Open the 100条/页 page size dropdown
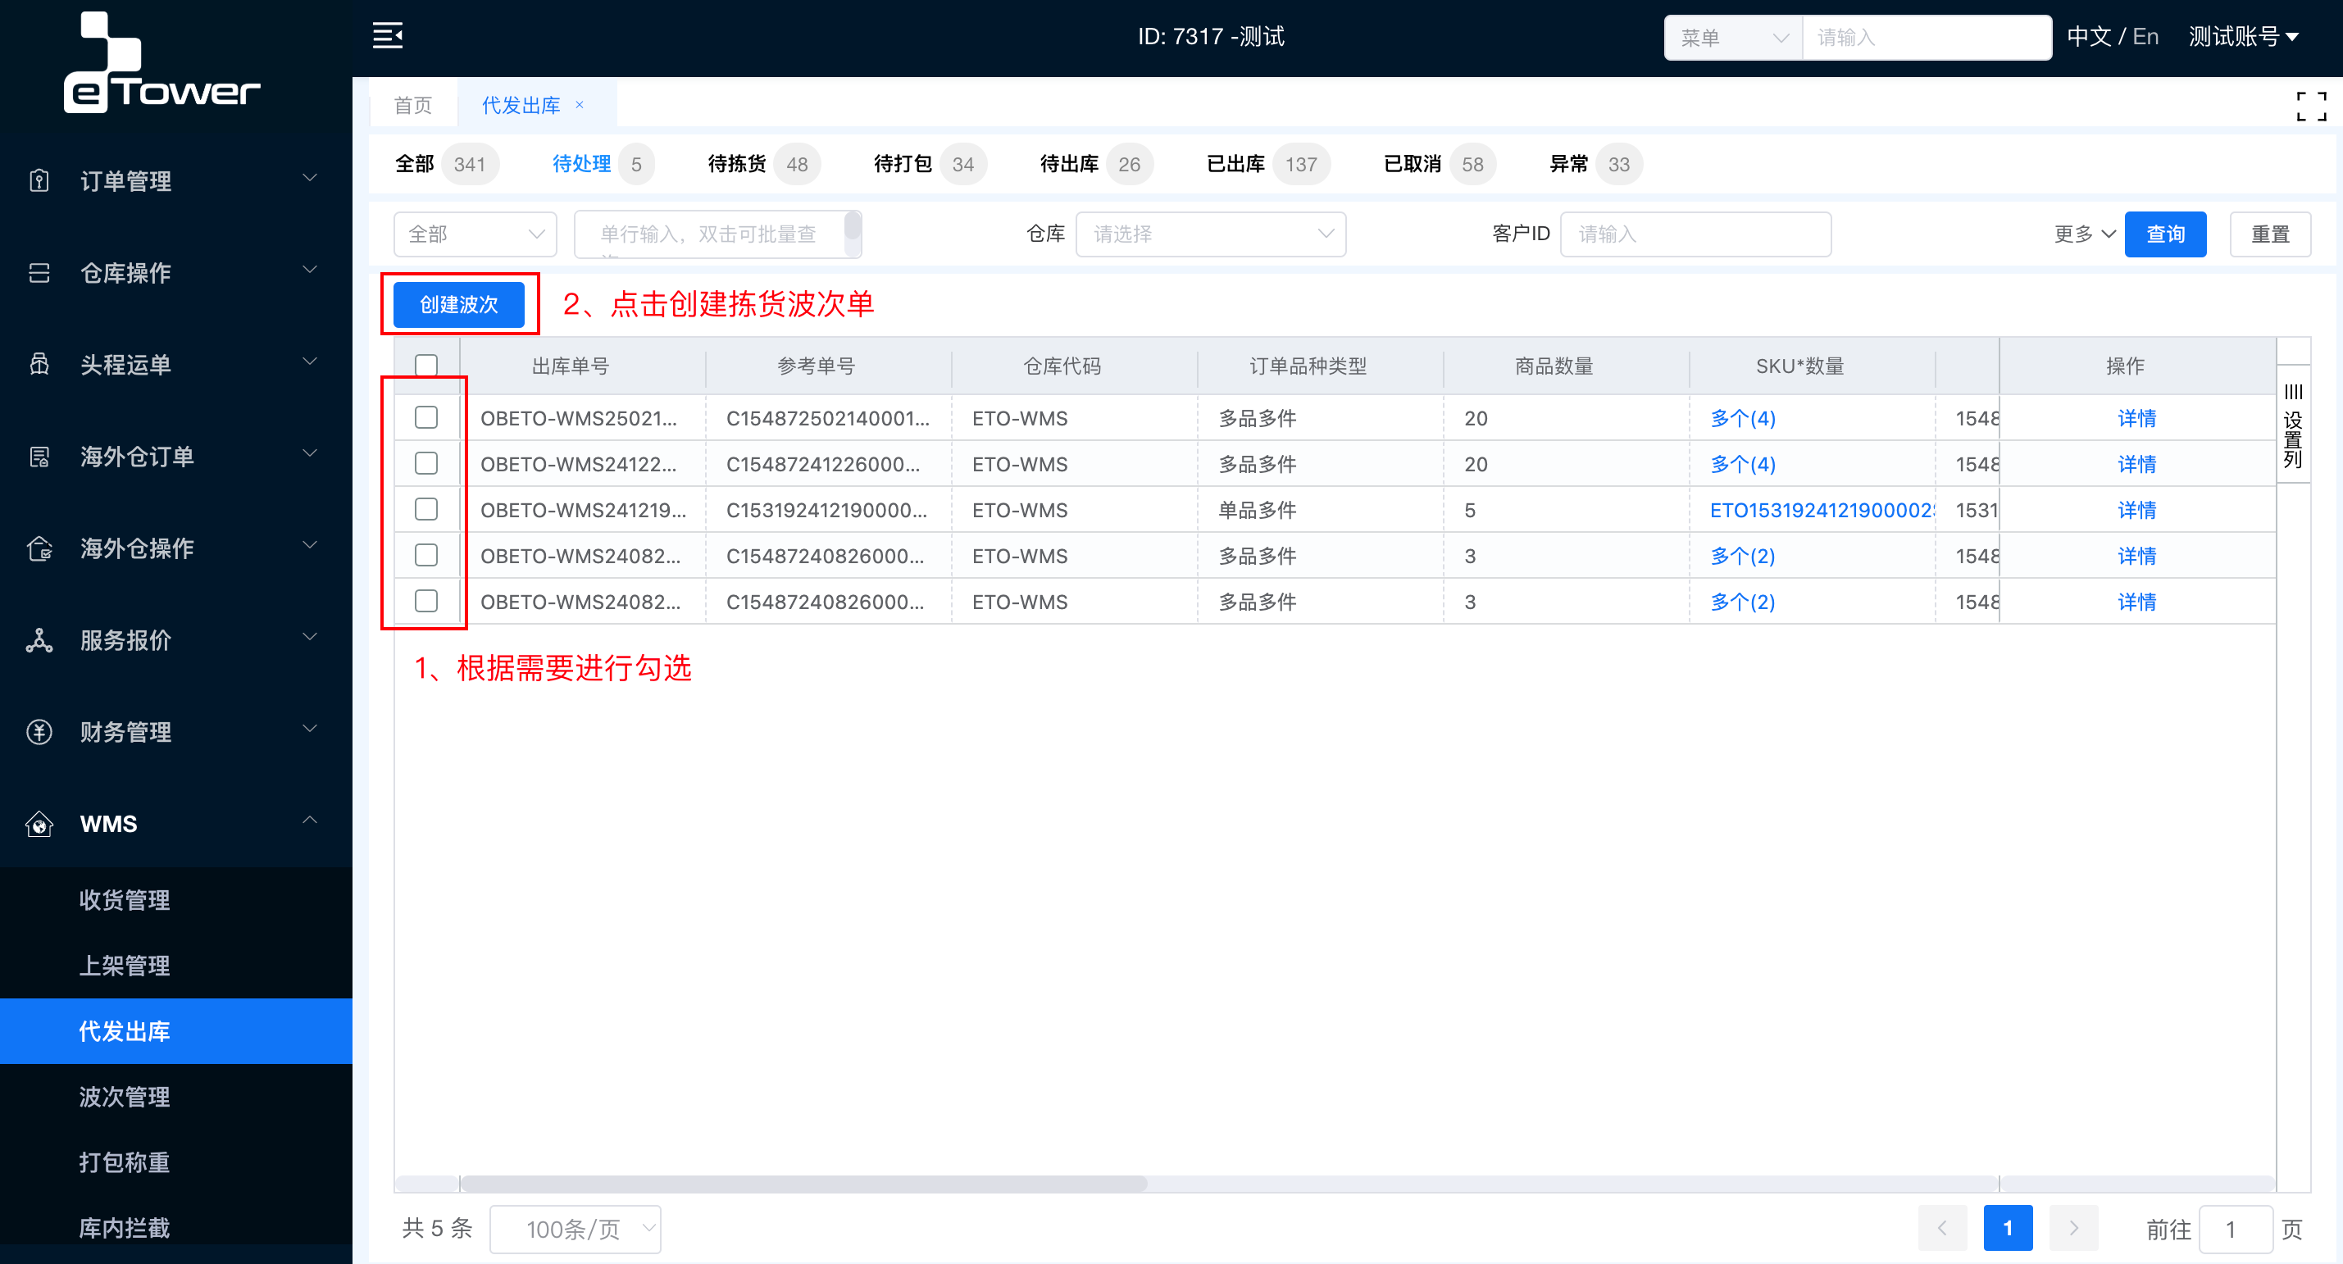Screen dimensions: 2343x1264 coord(575,1229)
